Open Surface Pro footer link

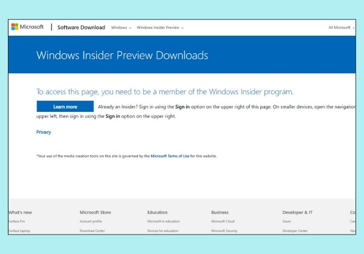point(17,221)
